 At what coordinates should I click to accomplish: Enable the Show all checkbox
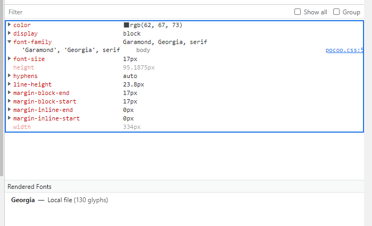pyautogui.click(x=298, y=12)
